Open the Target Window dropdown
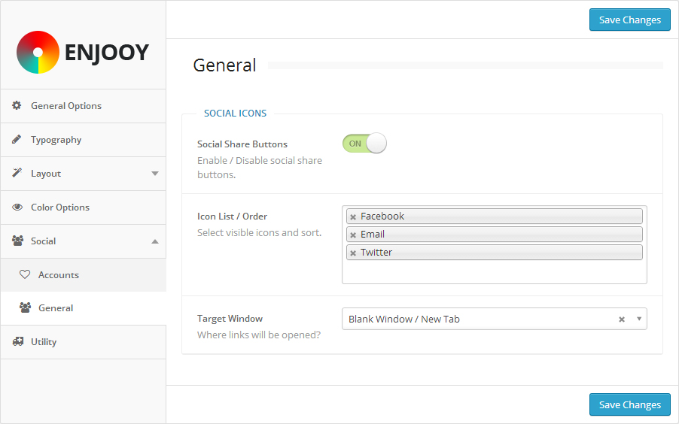Image resolution: width=679 pixels, height=424 pixels. 639,319
